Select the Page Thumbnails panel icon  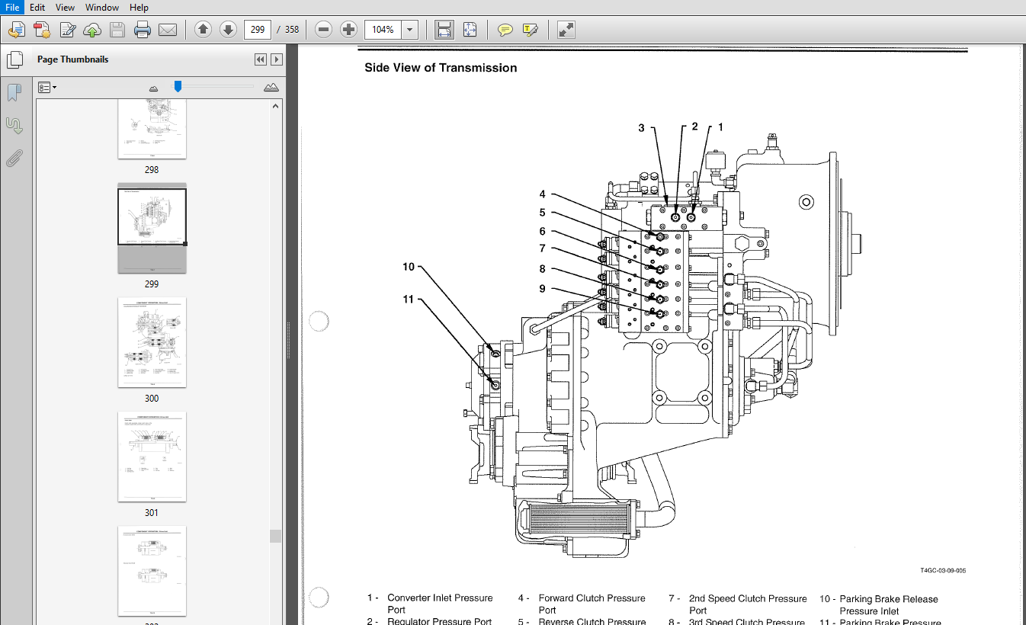[14, 60]
